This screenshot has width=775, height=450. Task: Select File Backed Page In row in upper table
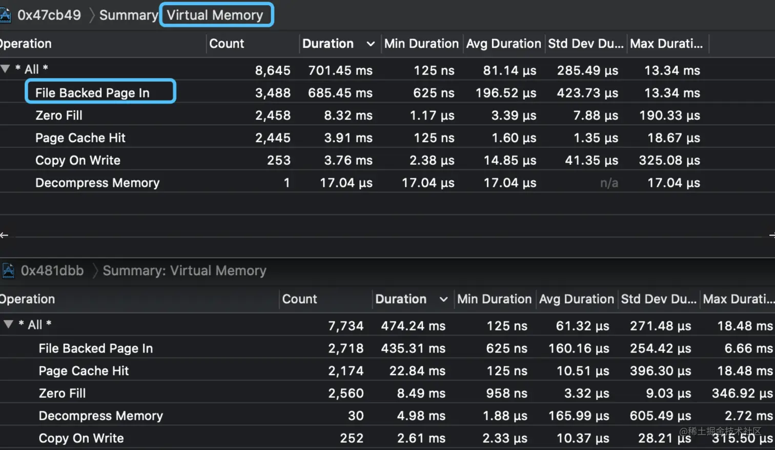coord(387,93)
